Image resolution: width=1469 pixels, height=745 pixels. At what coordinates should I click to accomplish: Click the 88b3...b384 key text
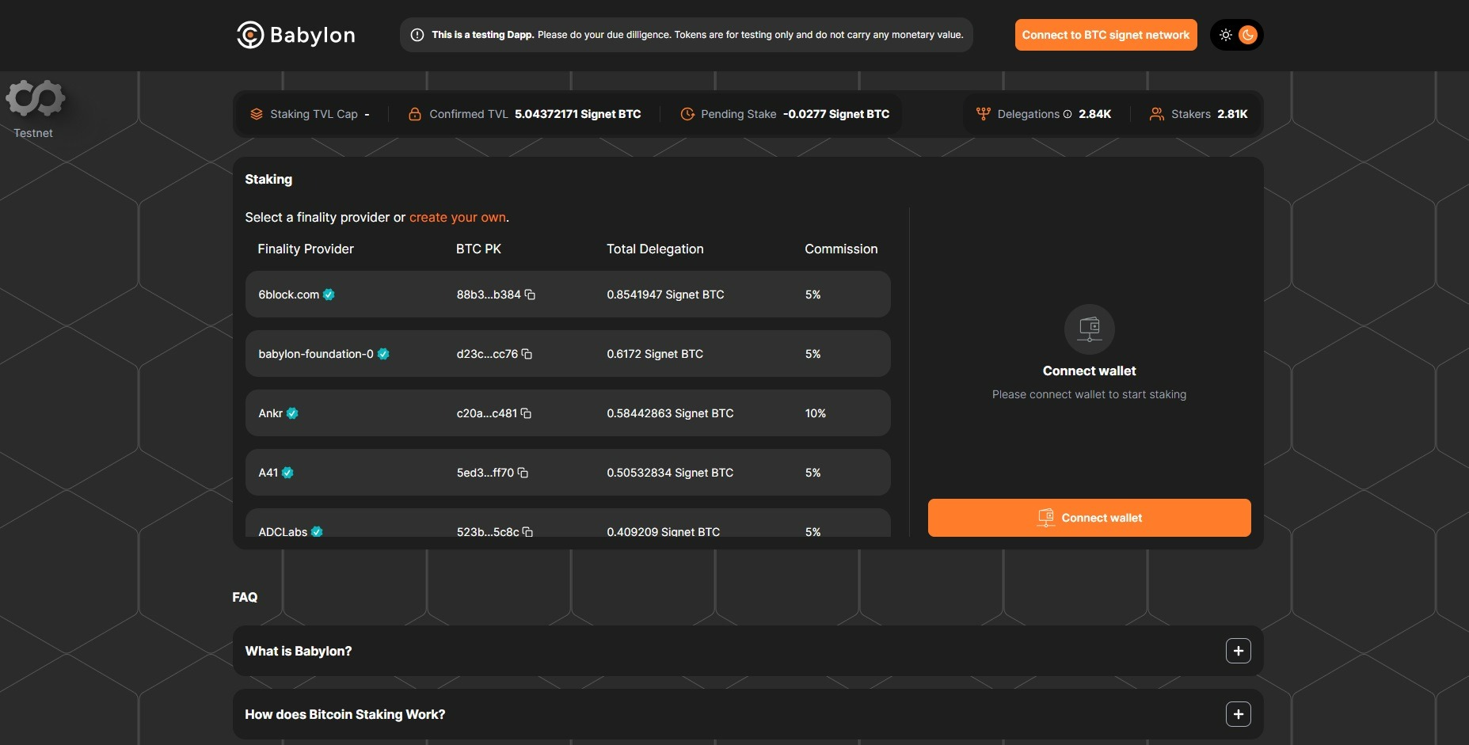pos(489,295)
